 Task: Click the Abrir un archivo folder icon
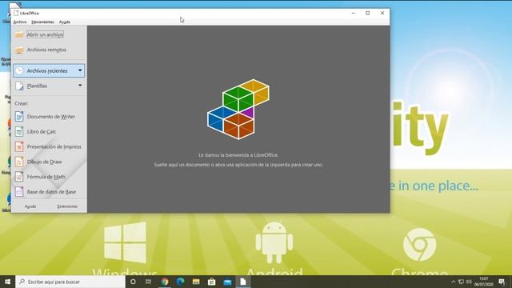pyautogui.click(x=19, y=34)
